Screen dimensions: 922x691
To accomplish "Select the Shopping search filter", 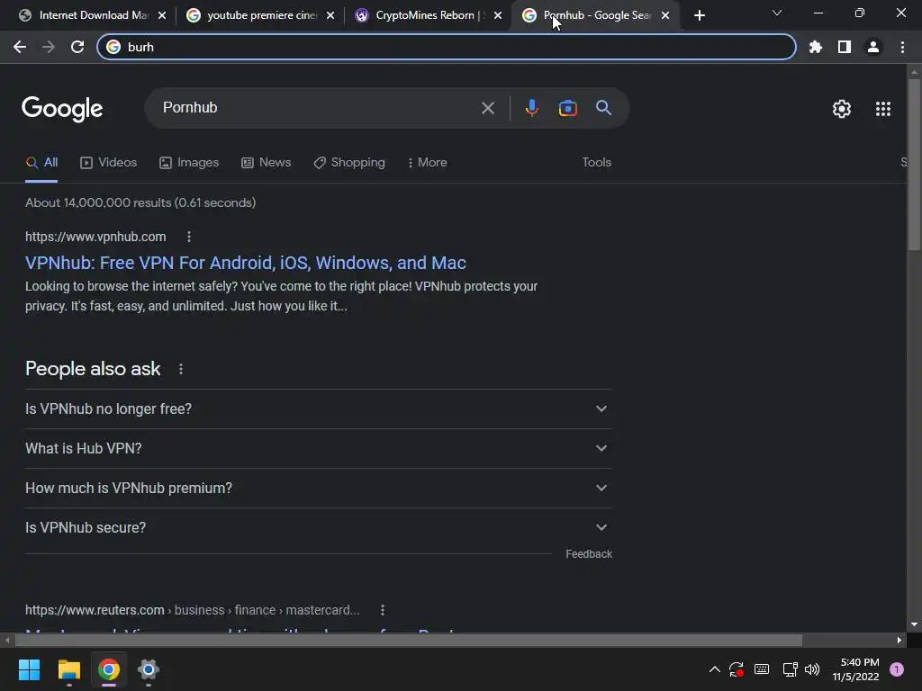I will click(x=349, y=163).
